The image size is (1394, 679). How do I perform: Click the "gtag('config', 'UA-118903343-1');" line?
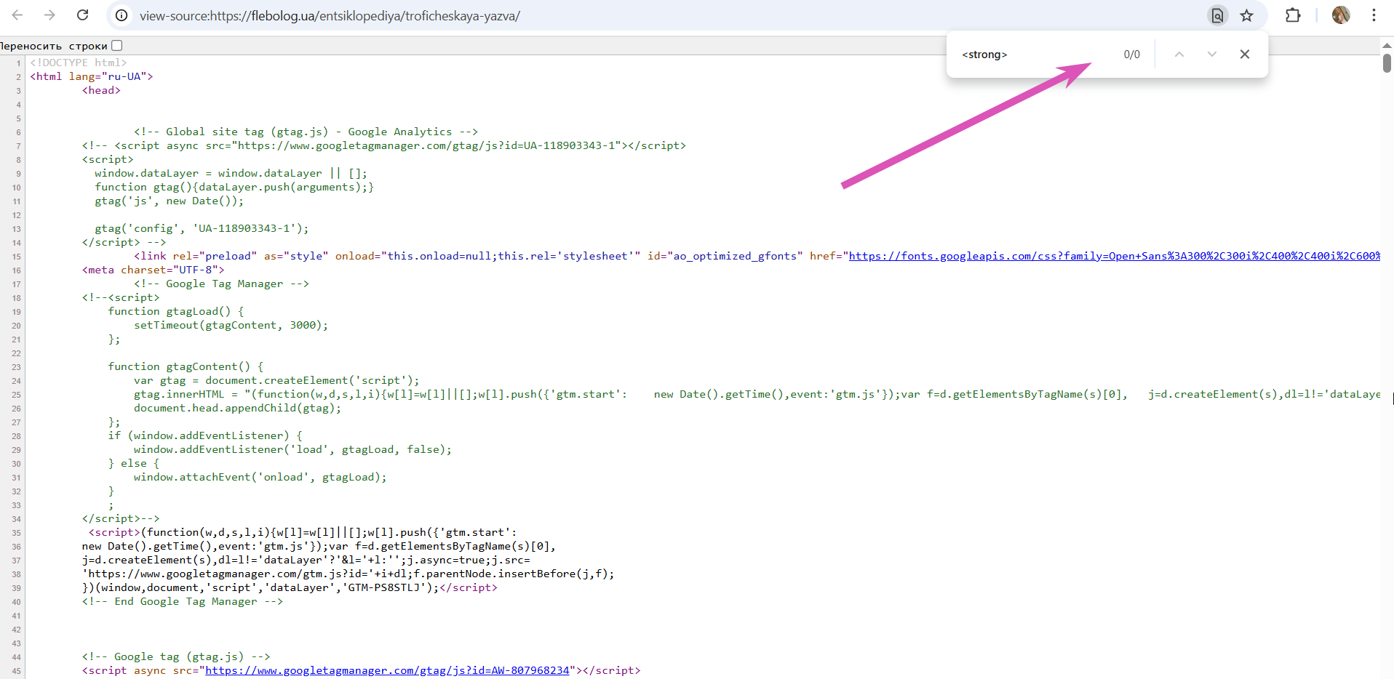coord(202,228)
